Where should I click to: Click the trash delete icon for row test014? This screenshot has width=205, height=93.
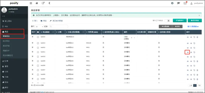click(x=197, y=37)
